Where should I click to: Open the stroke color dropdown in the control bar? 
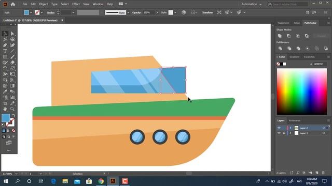(41, 12)
